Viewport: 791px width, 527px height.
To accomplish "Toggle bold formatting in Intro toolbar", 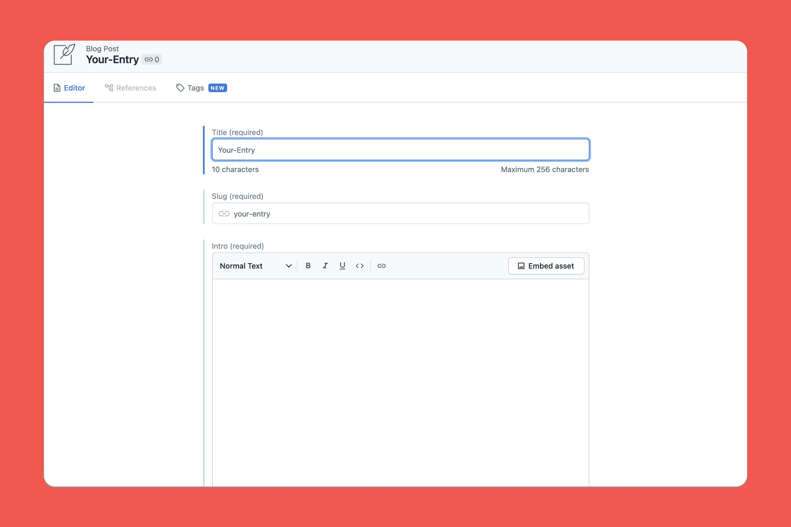I will [308, 266].
